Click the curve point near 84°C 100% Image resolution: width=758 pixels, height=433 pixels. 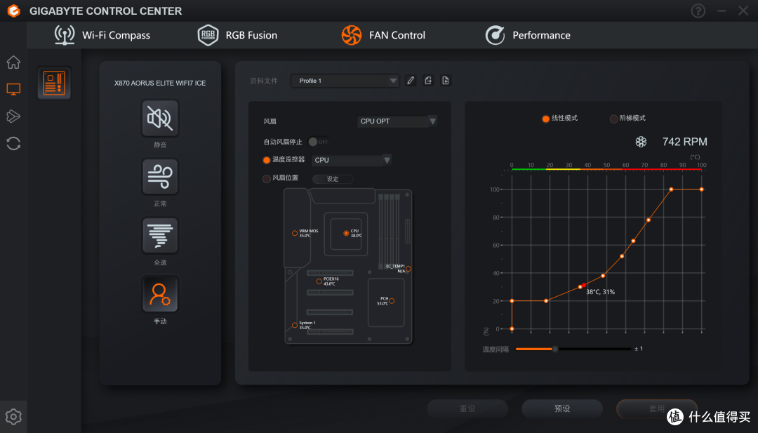[x=671, y=189]
